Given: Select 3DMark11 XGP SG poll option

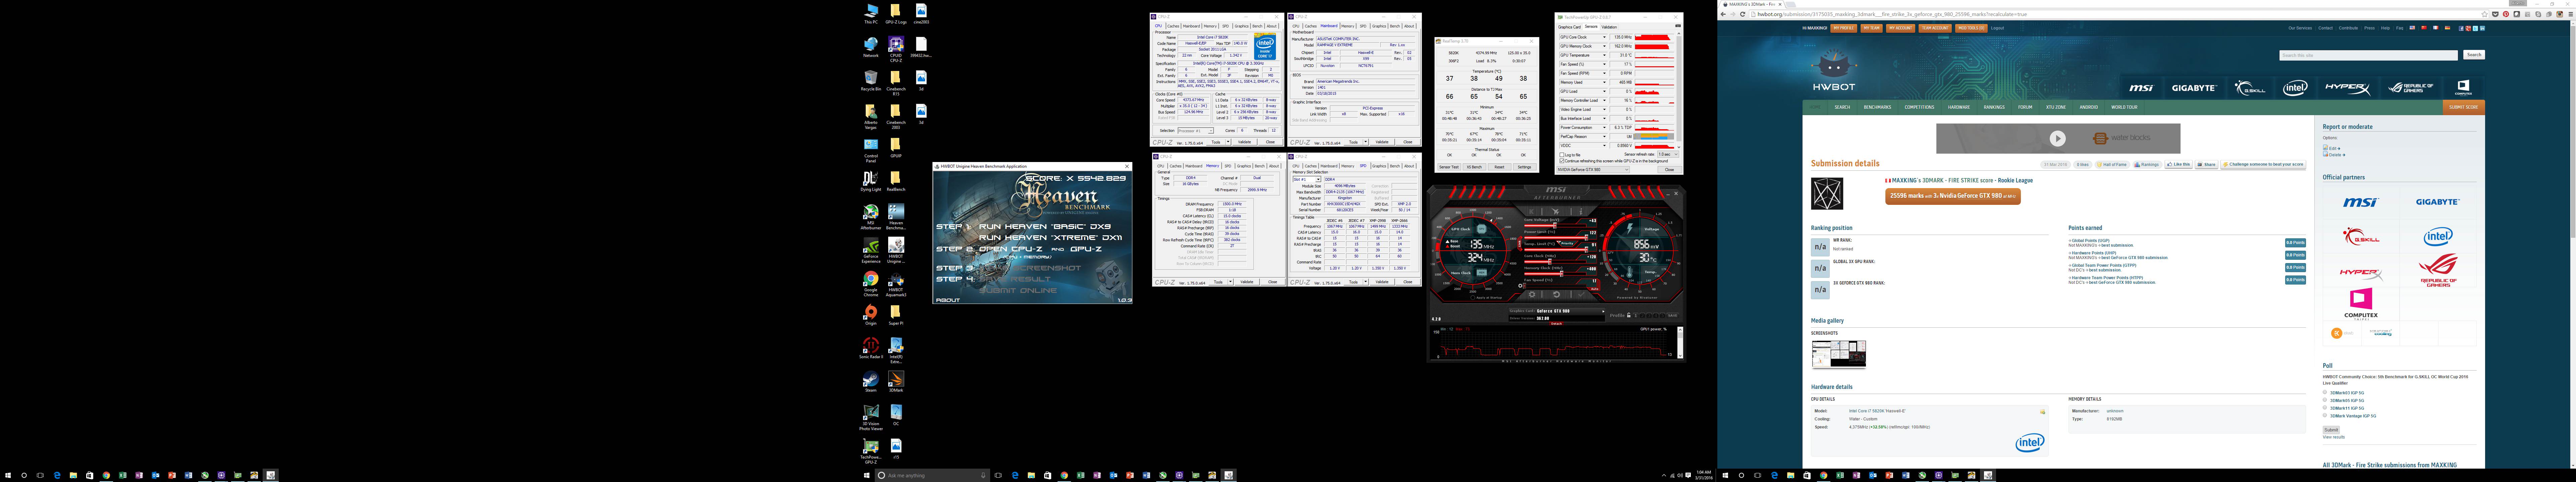Looking at the screenshot, I should pyautogui.click(x=2325, y=407).
